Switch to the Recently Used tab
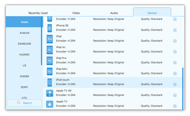The width and height of the screenshot is (190, 116). click(x=38, y=13)
